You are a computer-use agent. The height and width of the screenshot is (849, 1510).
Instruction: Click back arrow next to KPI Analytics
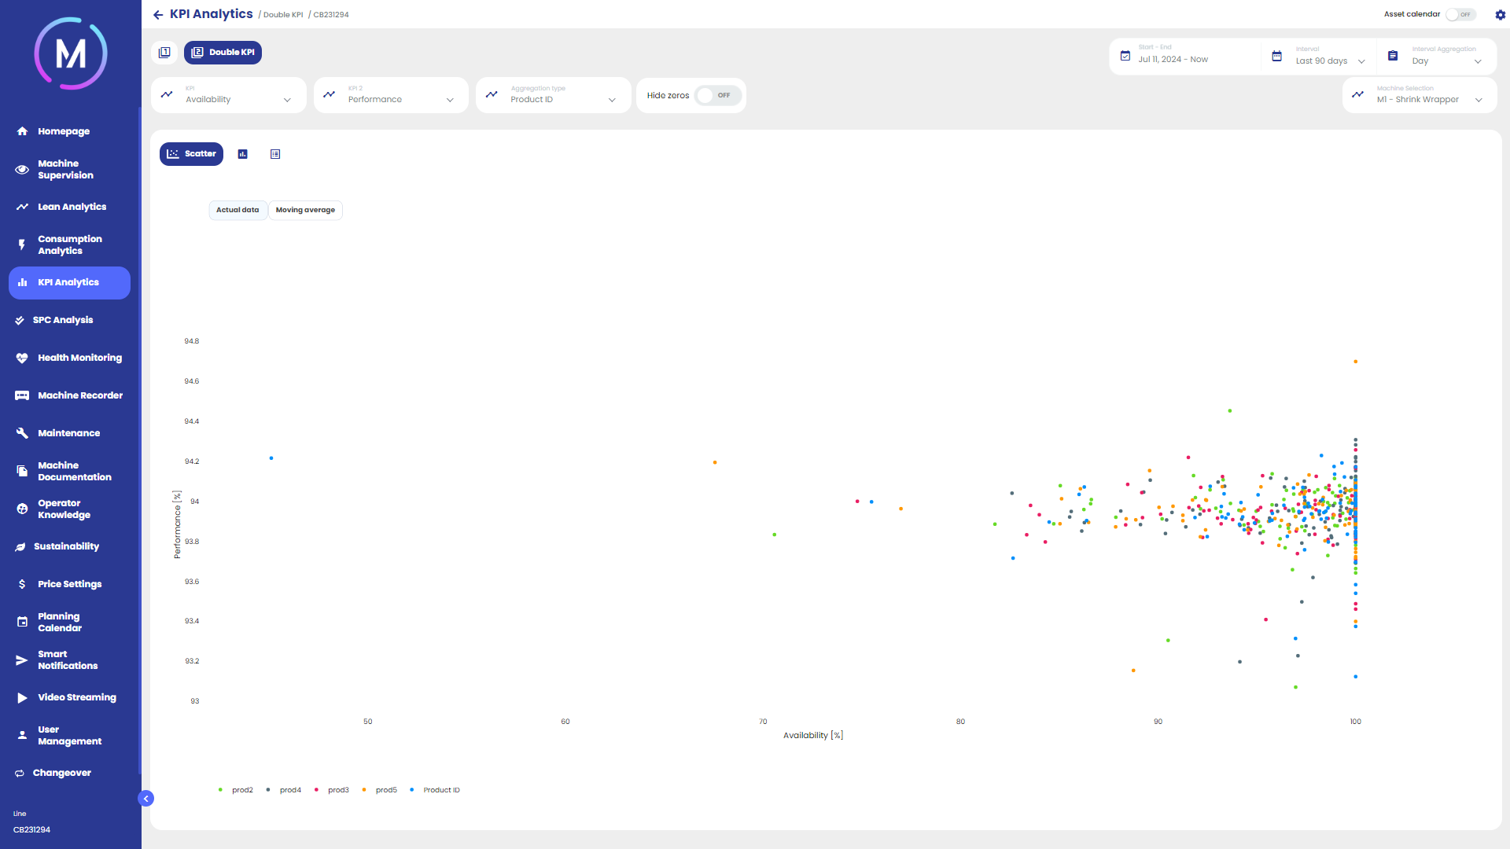tap(158, 15)
